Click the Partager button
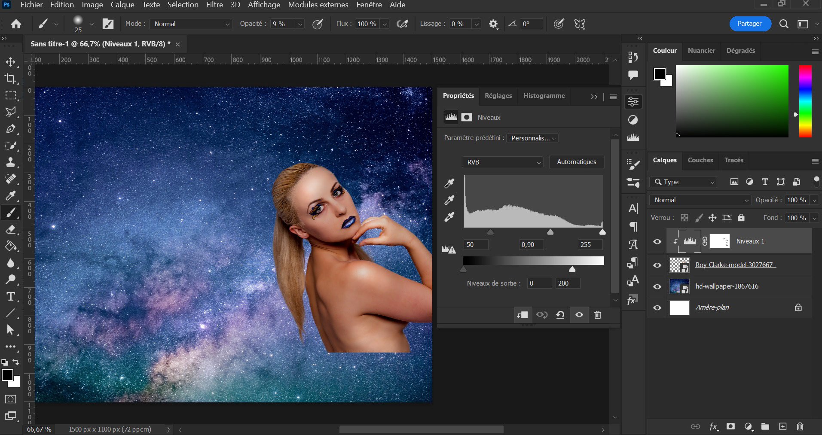Viewport: 822px width, 435px height. (x=750, y=24)
